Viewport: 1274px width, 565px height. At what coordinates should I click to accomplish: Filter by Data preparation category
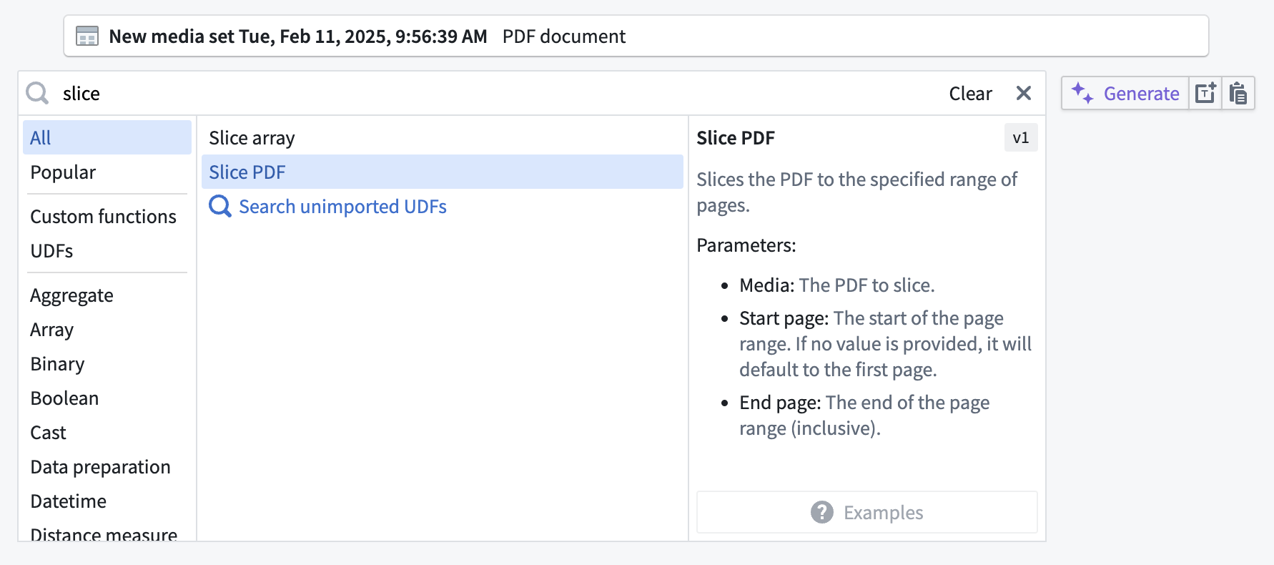(x=100, y=467)
